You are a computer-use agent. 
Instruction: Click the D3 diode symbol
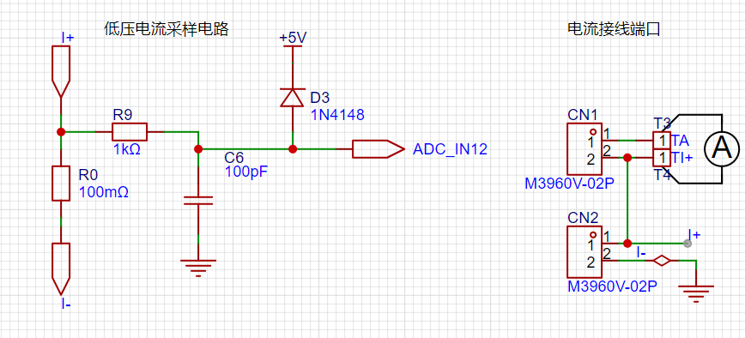pos(292,97)
